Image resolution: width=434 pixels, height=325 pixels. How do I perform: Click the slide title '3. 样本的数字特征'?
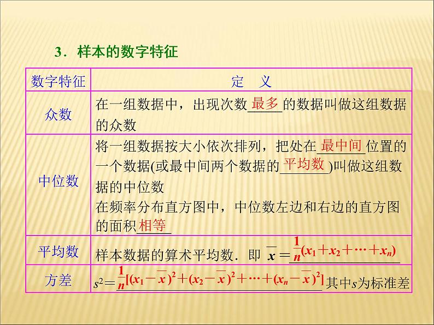point(116,52)
